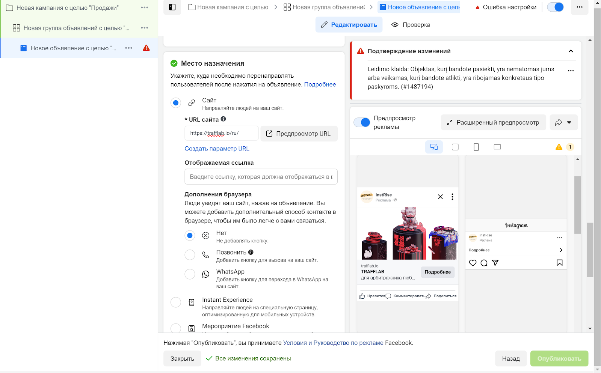Select the square feed preview format icon

pos(455,147)
